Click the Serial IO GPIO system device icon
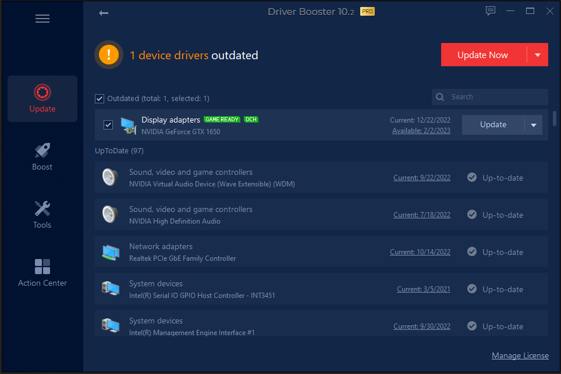561x374 pixels. point(111,289)
